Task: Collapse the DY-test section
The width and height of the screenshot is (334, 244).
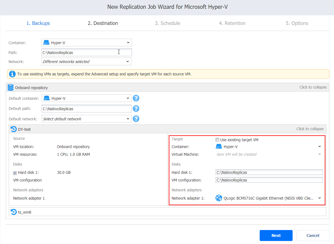Action: pyautogui.click(x=310, y=129)
